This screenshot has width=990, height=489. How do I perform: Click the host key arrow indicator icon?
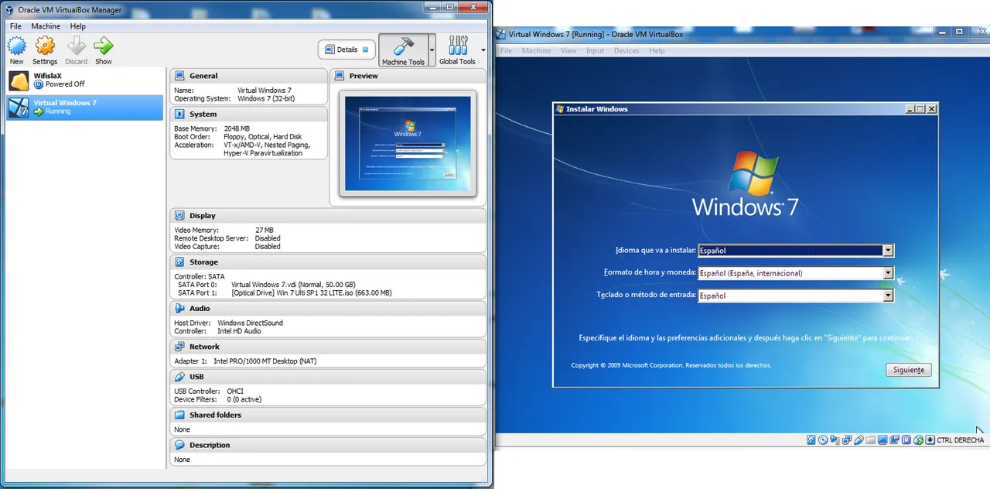tap(930, 439)
